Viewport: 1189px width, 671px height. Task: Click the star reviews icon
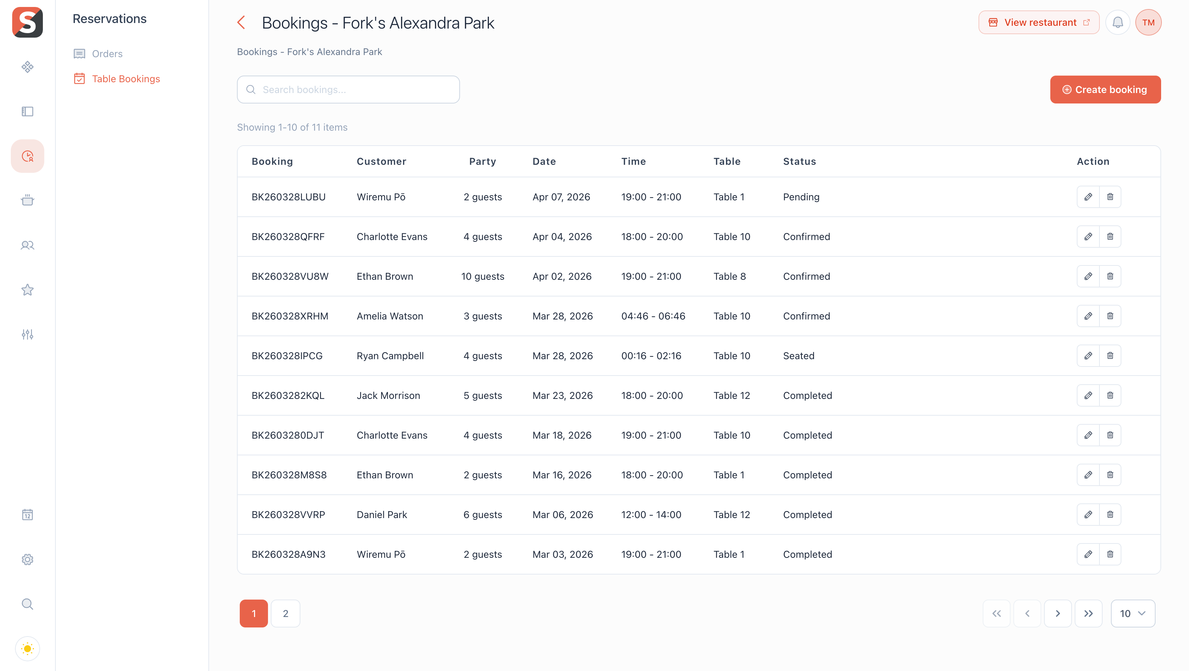(27, 290)
